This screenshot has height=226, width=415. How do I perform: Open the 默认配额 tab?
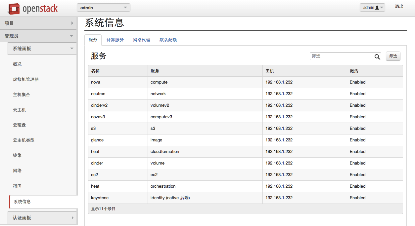tap(168, 40)
